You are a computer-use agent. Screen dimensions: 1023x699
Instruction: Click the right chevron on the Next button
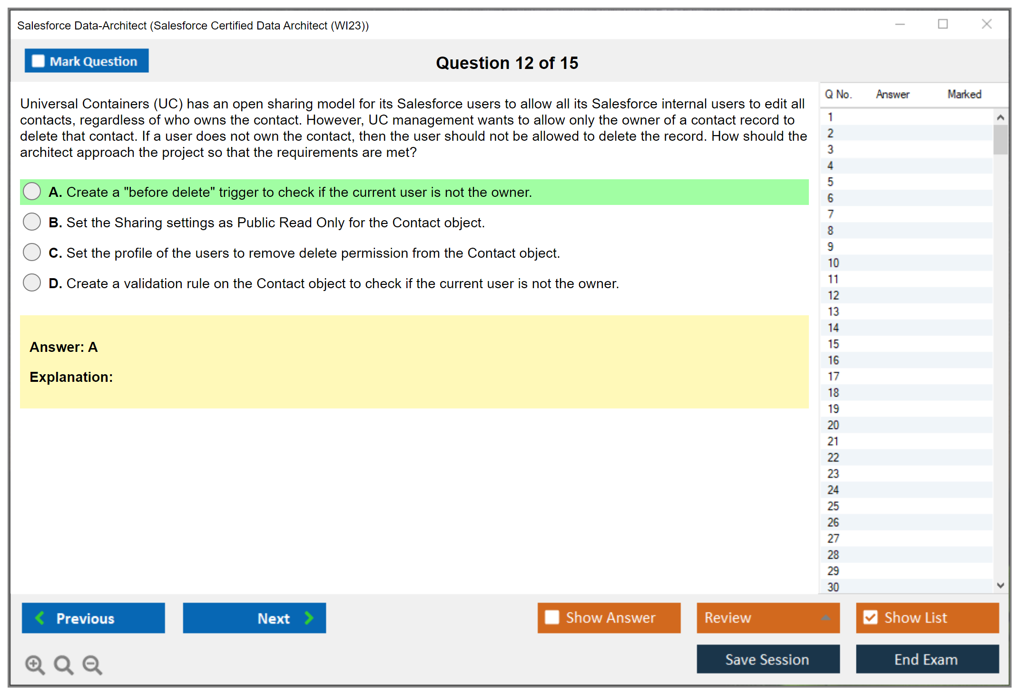tap(309, 618)
